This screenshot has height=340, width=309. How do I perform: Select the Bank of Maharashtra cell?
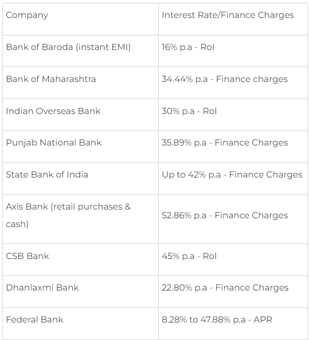80,83
